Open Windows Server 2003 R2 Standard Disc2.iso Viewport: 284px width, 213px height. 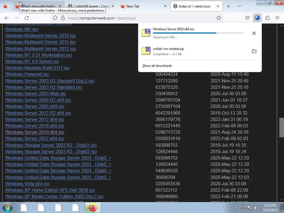50,81
